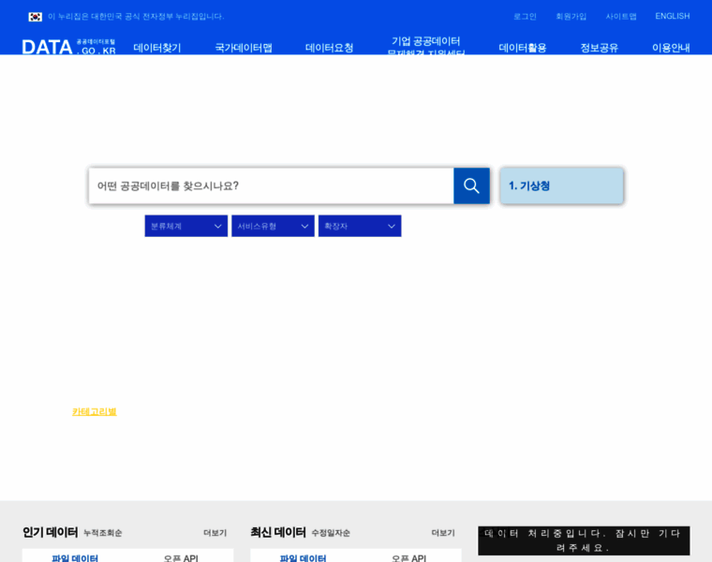Click the 대한민국 공식 전자정부 누리집 notice text

(136, 17)
